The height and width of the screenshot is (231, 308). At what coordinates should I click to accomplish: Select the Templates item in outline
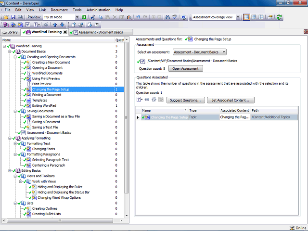[x=39, y=101]
